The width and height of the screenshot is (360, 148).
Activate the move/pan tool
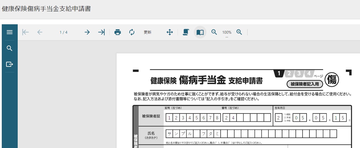pyautogui.click(x=170, y=32)
